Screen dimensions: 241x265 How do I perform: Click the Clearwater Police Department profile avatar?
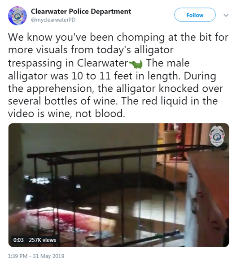(18, 16)
